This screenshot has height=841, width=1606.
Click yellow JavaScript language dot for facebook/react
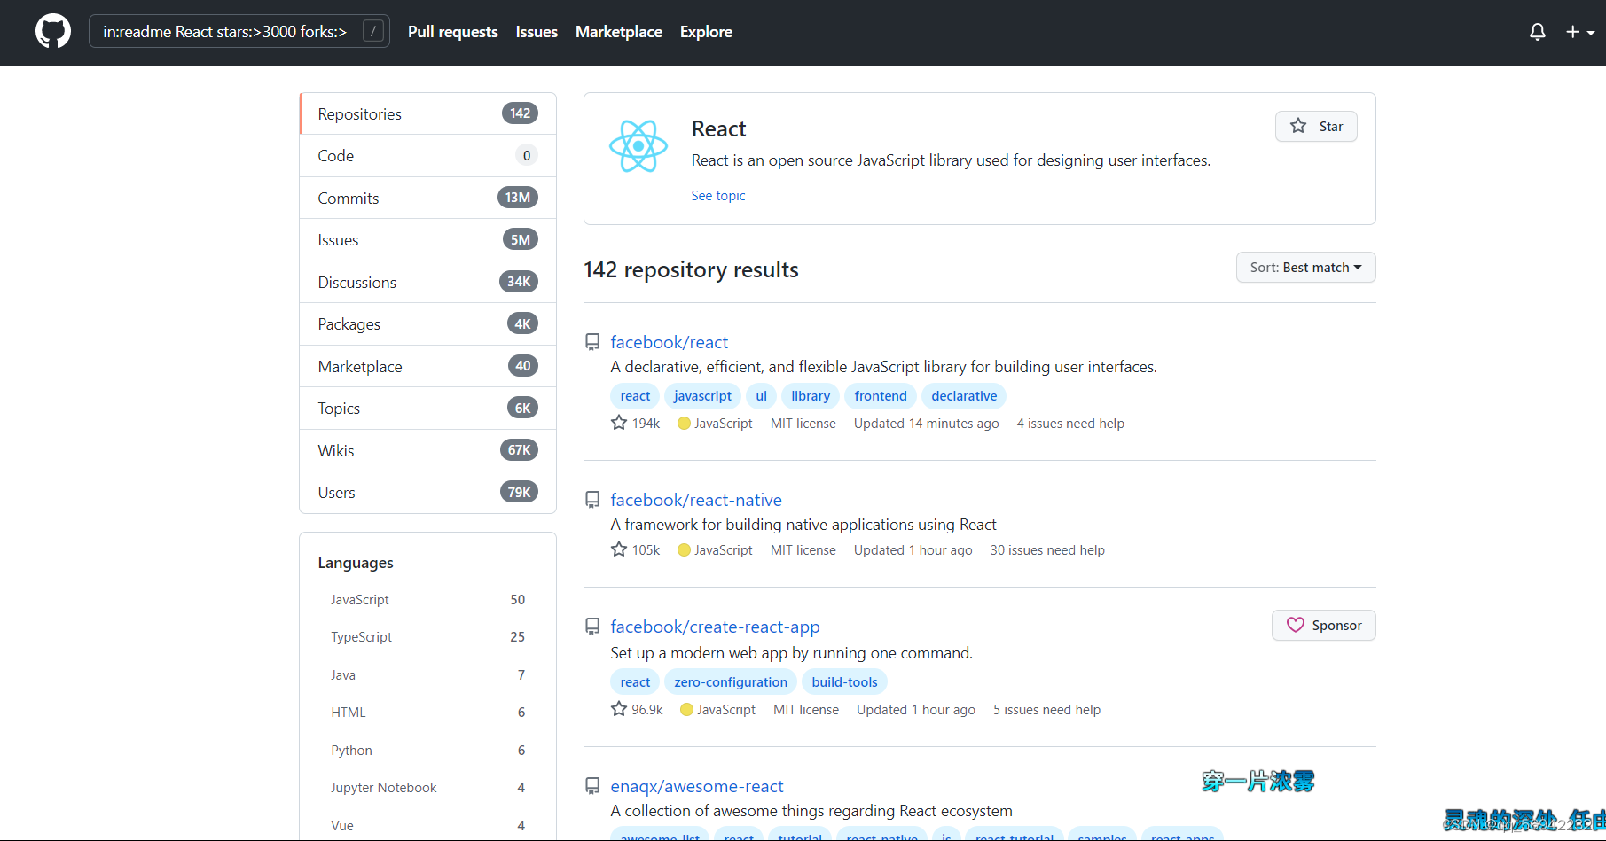click(684, 424)
